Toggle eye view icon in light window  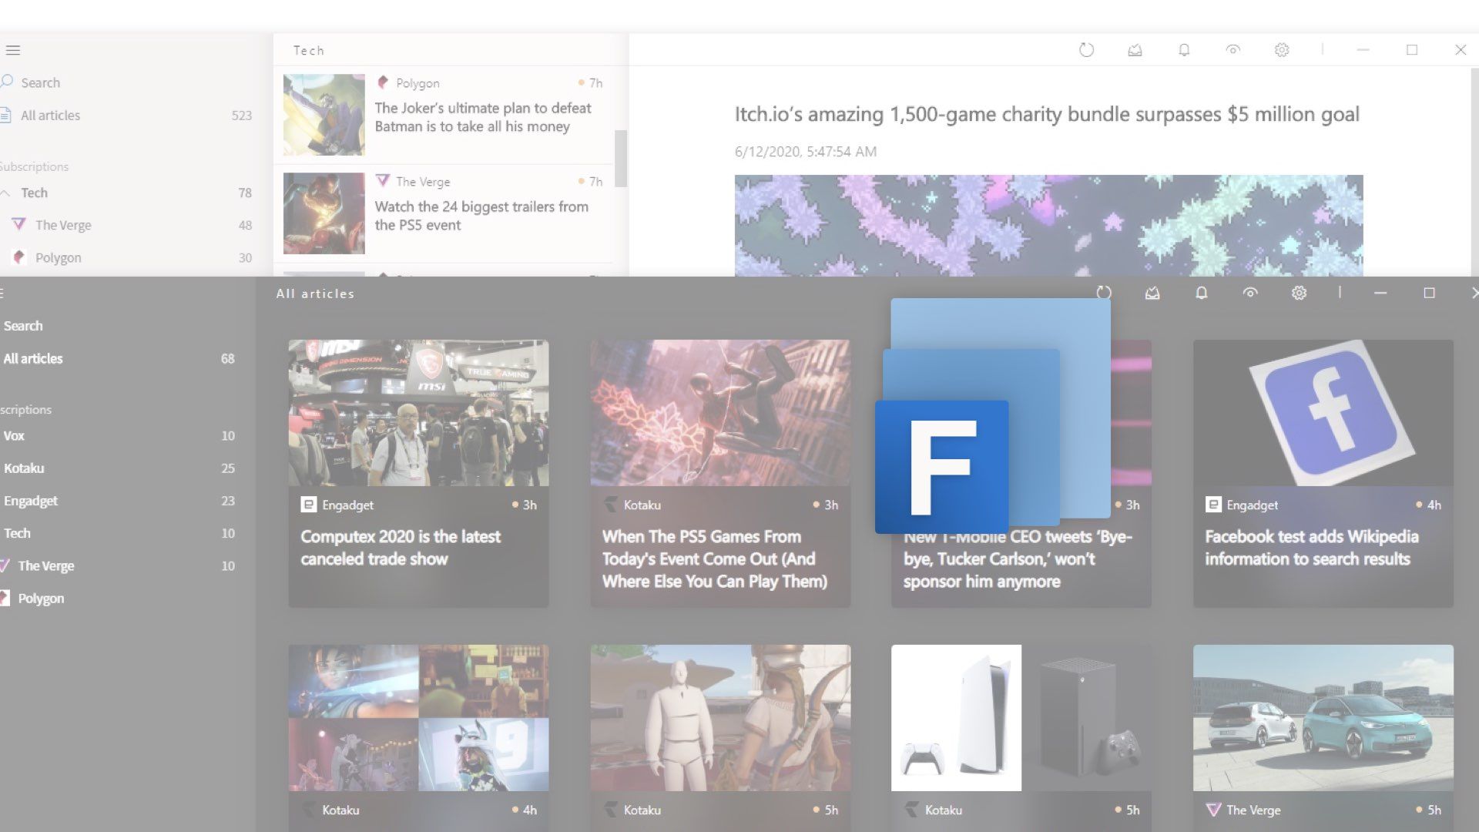click(1232, 50)
